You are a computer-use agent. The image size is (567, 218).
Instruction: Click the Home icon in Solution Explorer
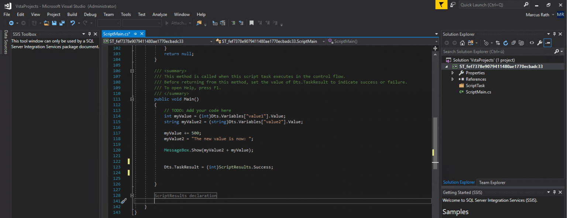pyautogui.click(x=462, y=43)
